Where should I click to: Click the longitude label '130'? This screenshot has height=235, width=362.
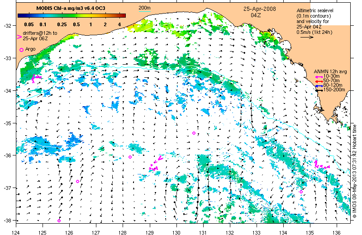tap(176, 232)
